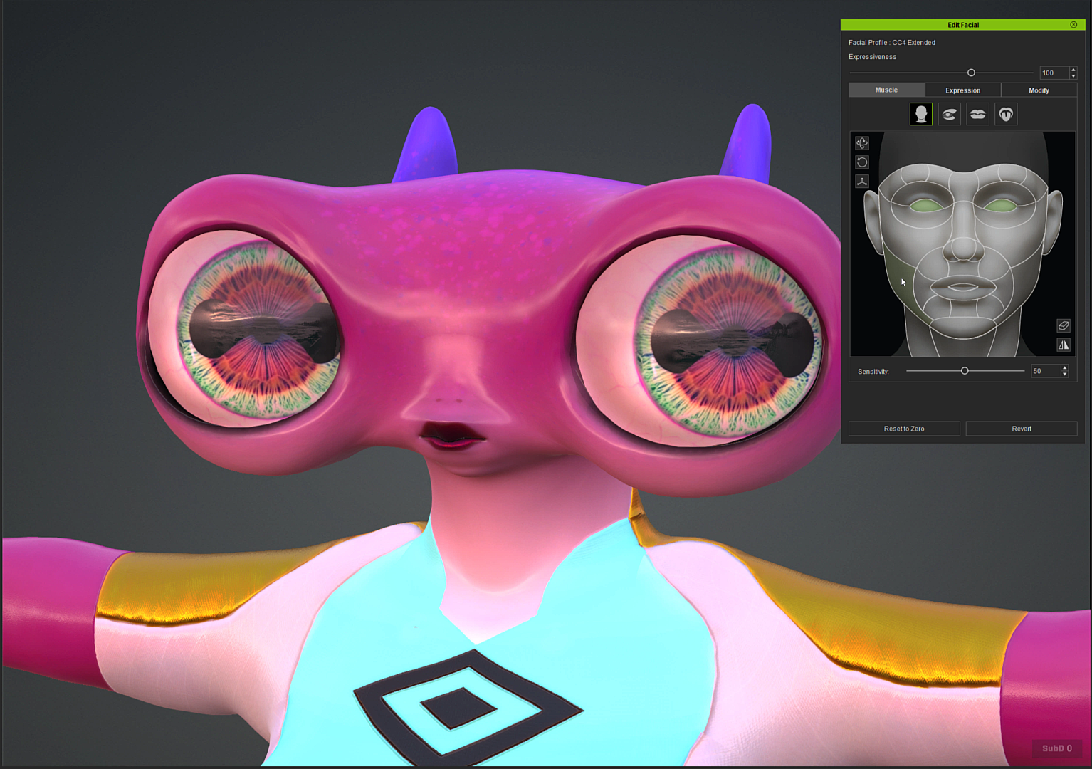Open the tongue muscle panel icon

1006,114
